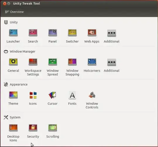Open the Desktop Icons settings
158x147 pixels.
point(13,133)
